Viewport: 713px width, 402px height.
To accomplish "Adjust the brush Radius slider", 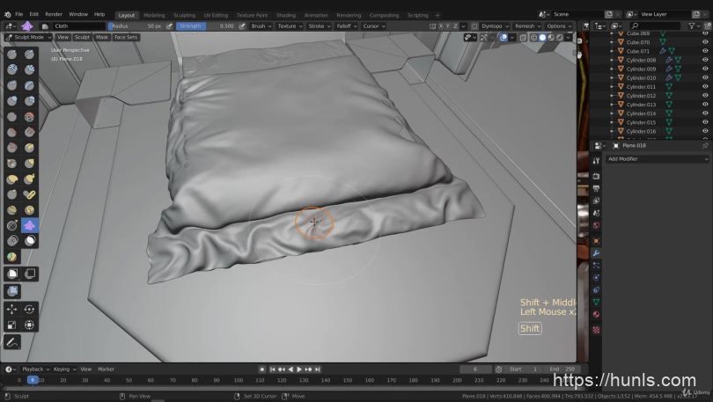I will click(136, 26).
